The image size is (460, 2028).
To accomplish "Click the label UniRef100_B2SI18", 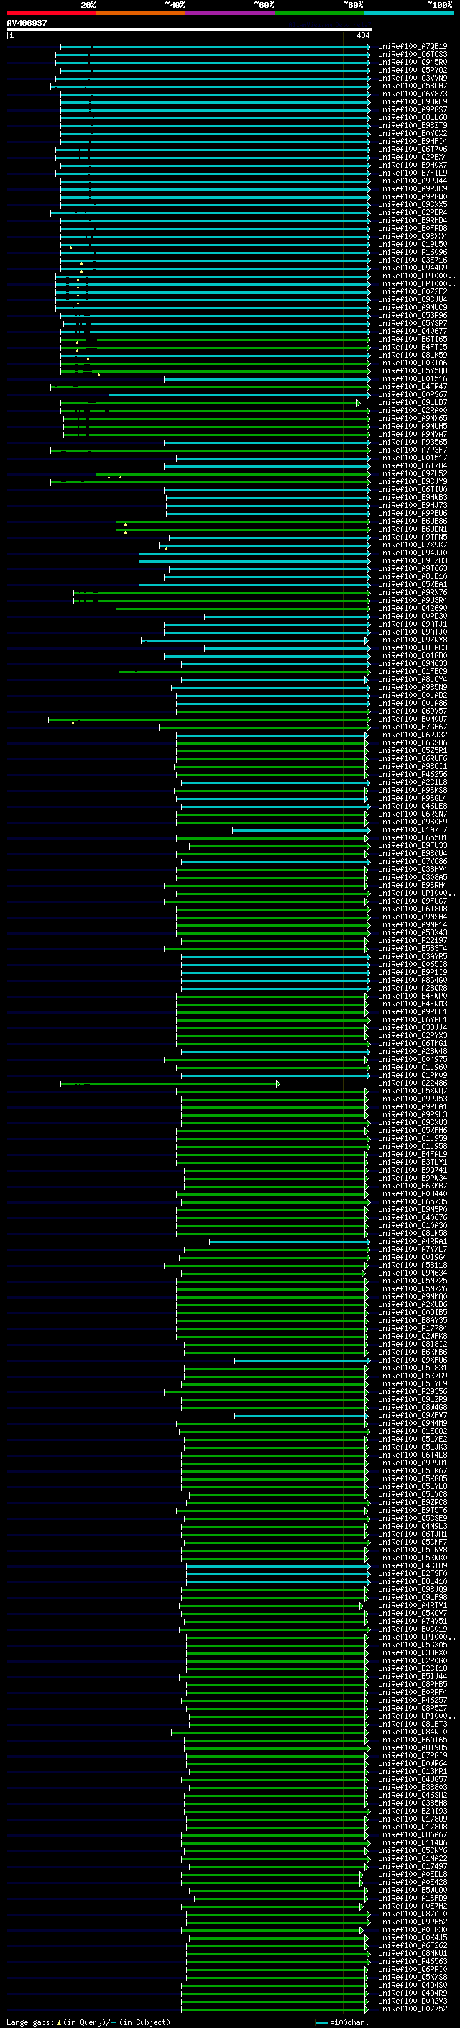I will 412,1668.
